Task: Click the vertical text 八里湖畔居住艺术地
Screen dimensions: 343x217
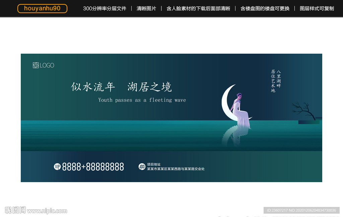Action: 275,82
